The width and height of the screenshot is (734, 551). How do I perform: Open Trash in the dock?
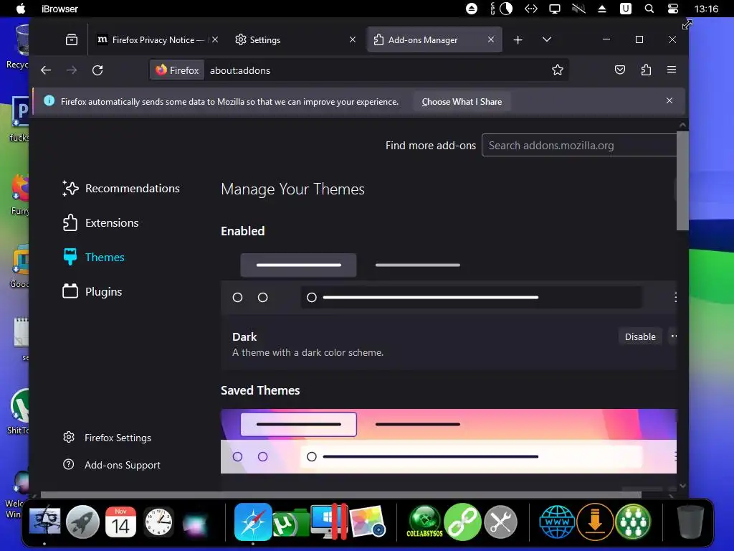click(x=690, y=522)
